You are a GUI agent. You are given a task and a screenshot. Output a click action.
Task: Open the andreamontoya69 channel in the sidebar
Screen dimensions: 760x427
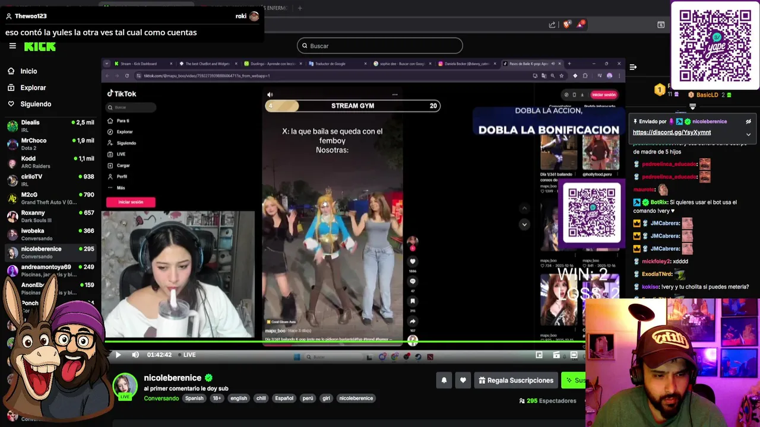50,270
